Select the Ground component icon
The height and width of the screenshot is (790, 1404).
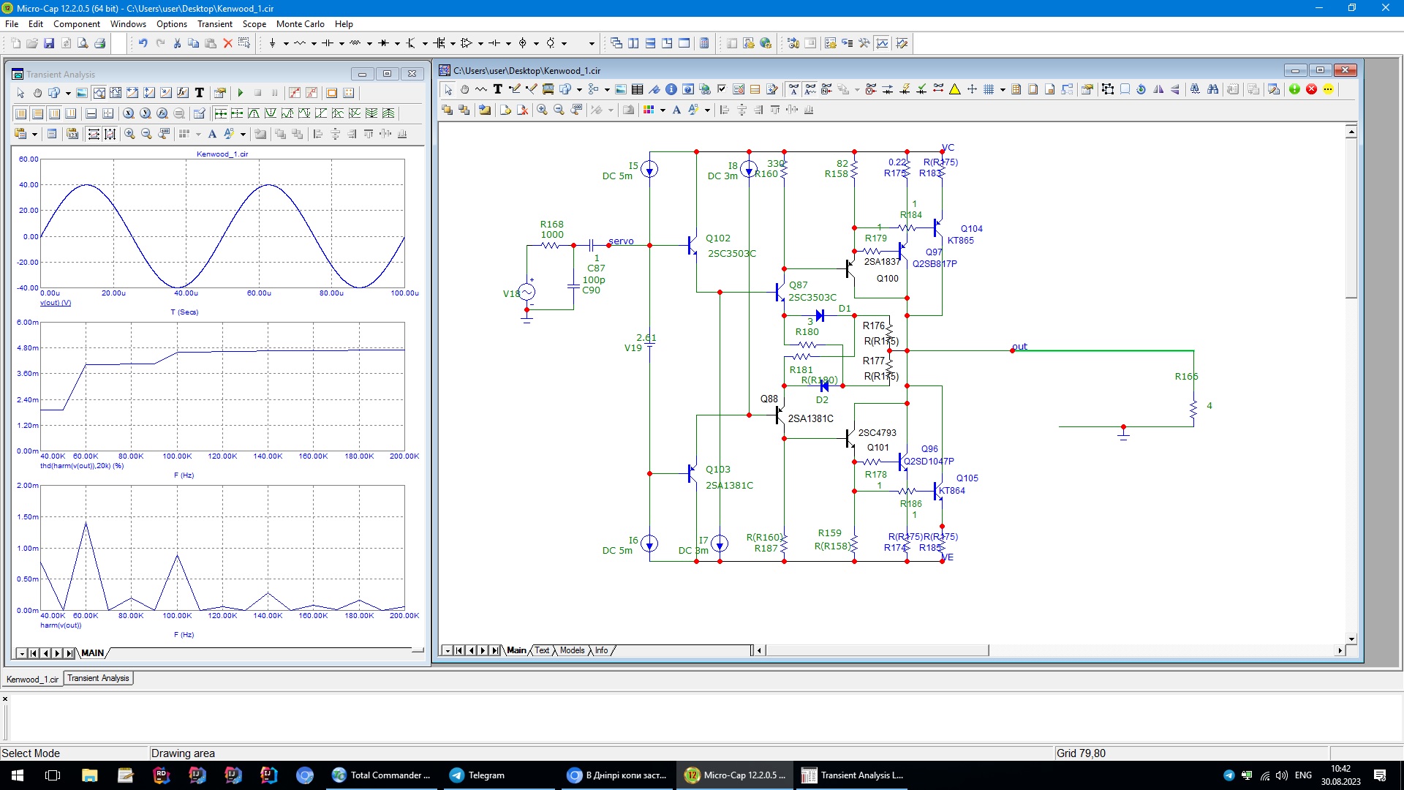coord(272,43)
